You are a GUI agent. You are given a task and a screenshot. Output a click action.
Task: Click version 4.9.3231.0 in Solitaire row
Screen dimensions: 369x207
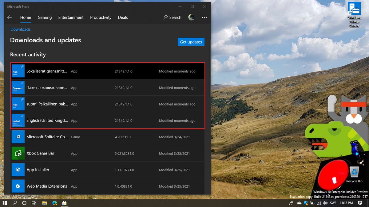[123, 137]
